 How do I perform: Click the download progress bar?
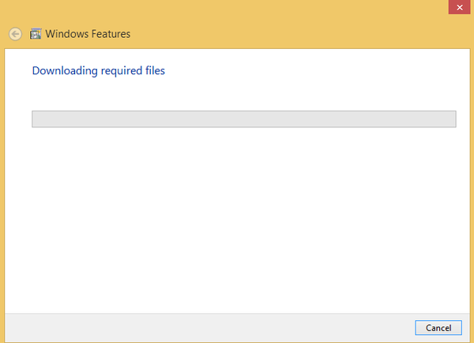(x=244, y=119)
